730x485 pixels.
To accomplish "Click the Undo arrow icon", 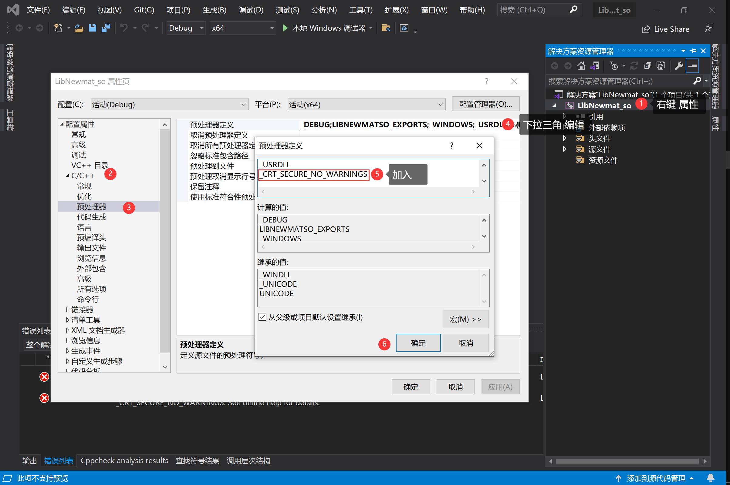I will click(124, 28).
